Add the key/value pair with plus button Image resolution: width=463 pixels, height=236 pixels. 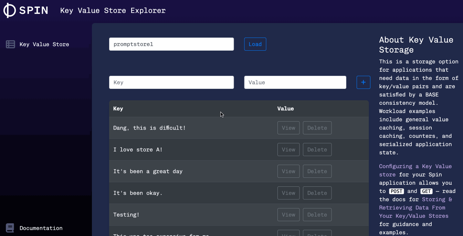363,82
